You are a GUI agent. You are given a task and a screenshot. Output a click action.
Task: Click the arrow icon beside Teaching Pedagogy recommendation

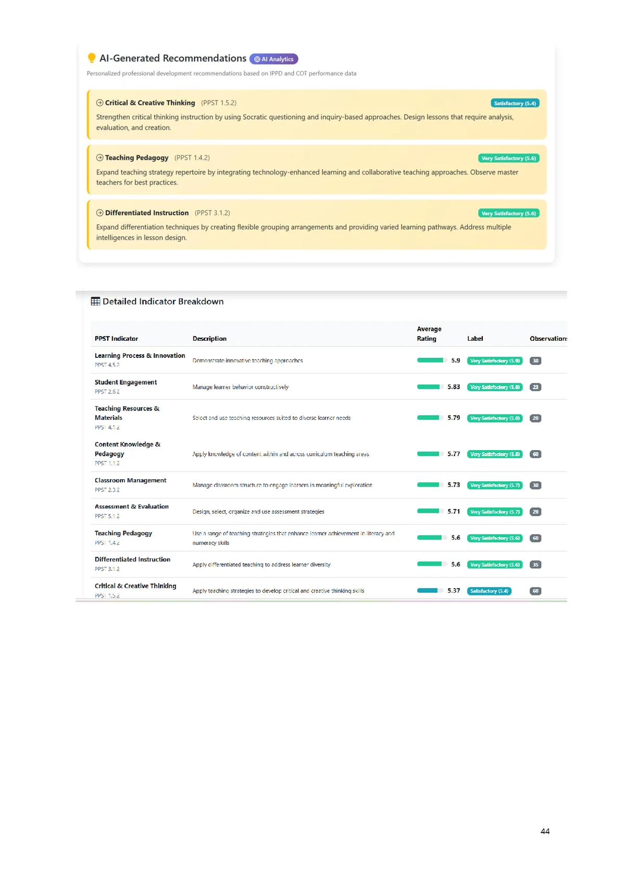[99, 157]
